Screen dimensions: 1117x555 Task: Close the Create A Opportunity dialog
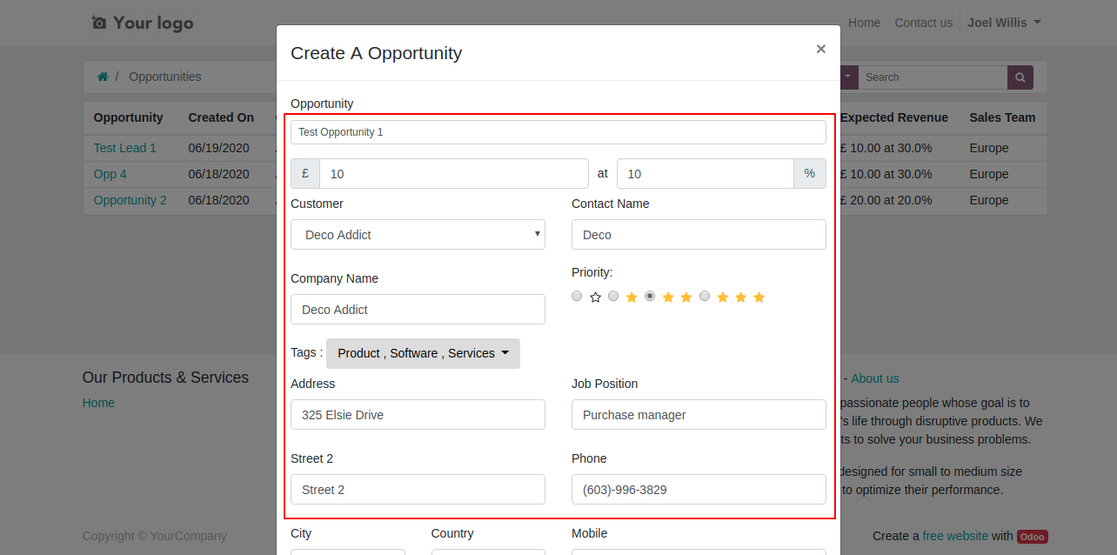[x=820, y=49]
